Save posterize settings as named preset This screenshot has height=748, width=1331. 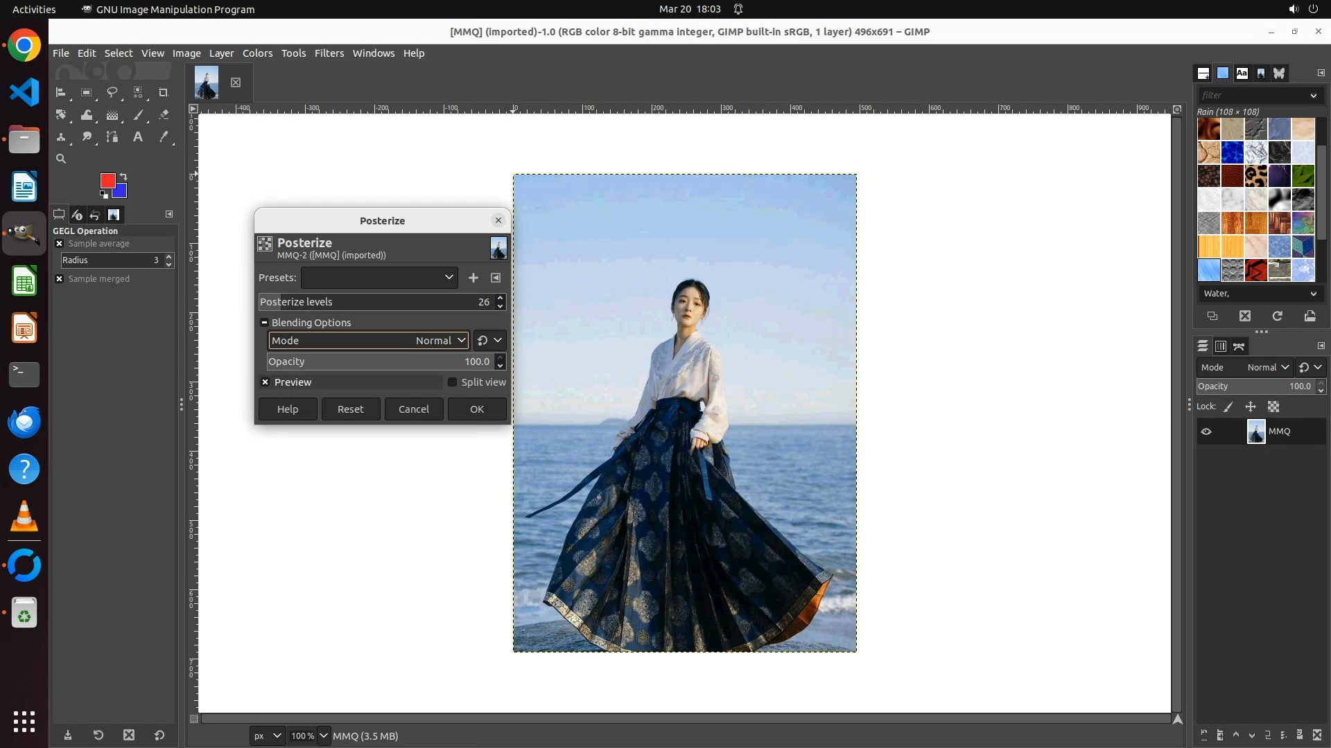[473, 278]
